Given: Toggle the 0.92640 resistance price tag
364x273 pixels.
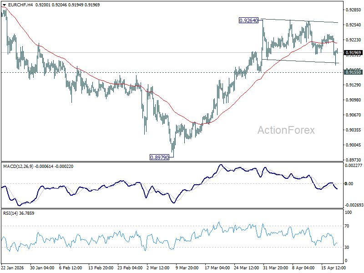Looking at the screenshot, I should pyautogui.click(x=248, y=21).
